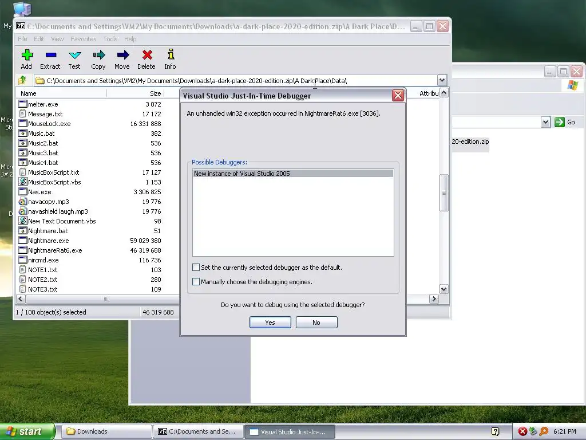Select Music3.bat in the file list
Screen dimensions: 586x440
pos(43,153)
